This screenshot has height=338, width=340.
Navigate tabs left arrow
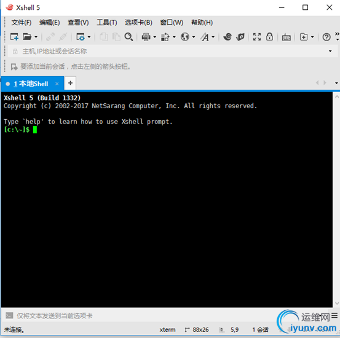click(x=317, y=83)
